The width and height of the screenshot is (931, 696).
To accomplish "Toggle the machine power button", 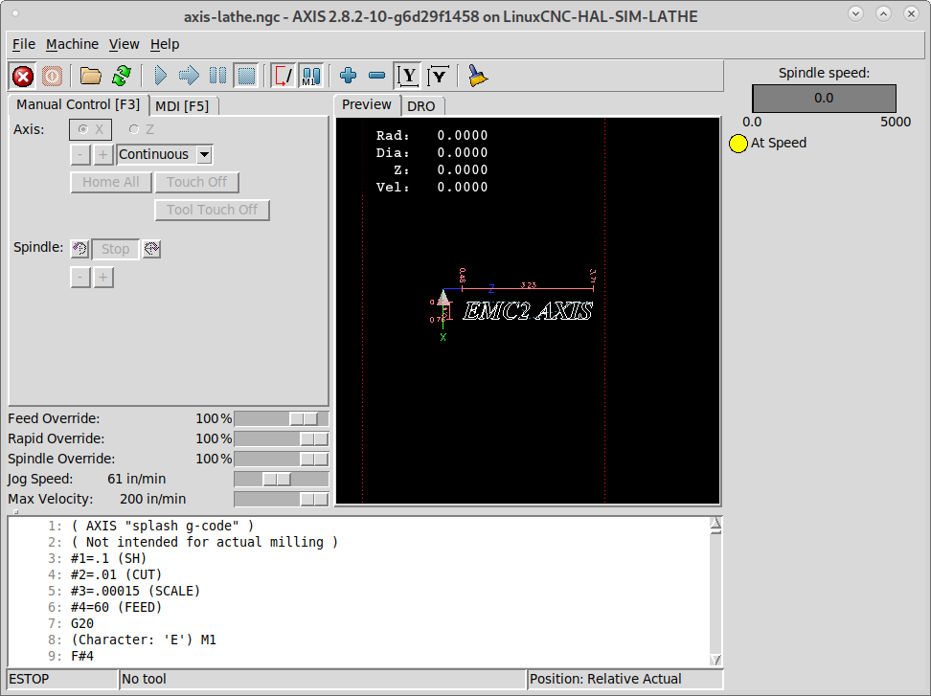I will tap(53, 76).
